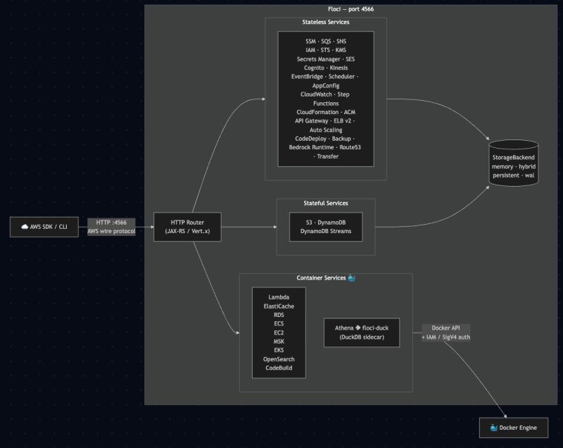Click CodeBuild in the container list

279,368
